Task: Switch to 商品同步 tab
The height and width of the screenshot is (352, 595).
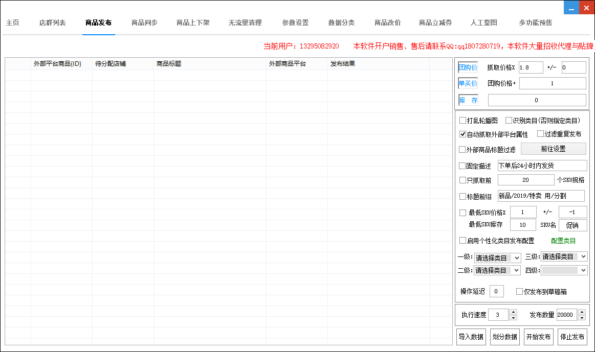Action: (144, 23)
